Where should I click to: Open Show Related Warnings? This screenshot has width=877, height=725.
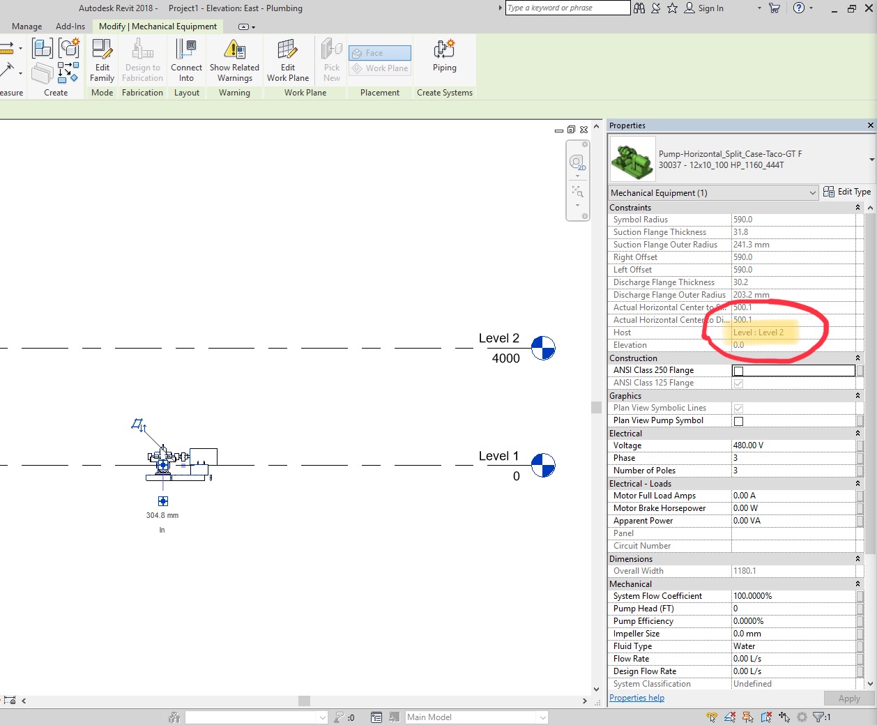point(234,59)
